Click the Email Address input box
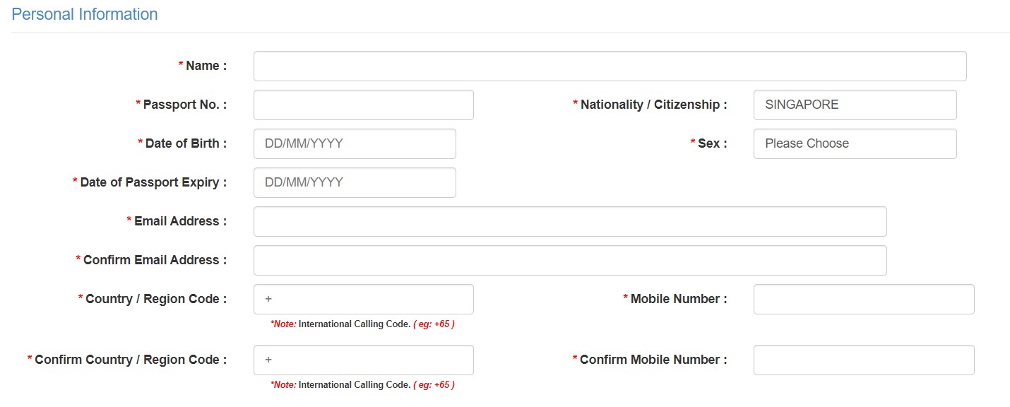 point(569,221)
